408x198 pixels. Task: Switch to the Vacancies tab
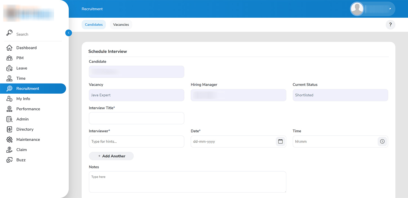point(121,25)
